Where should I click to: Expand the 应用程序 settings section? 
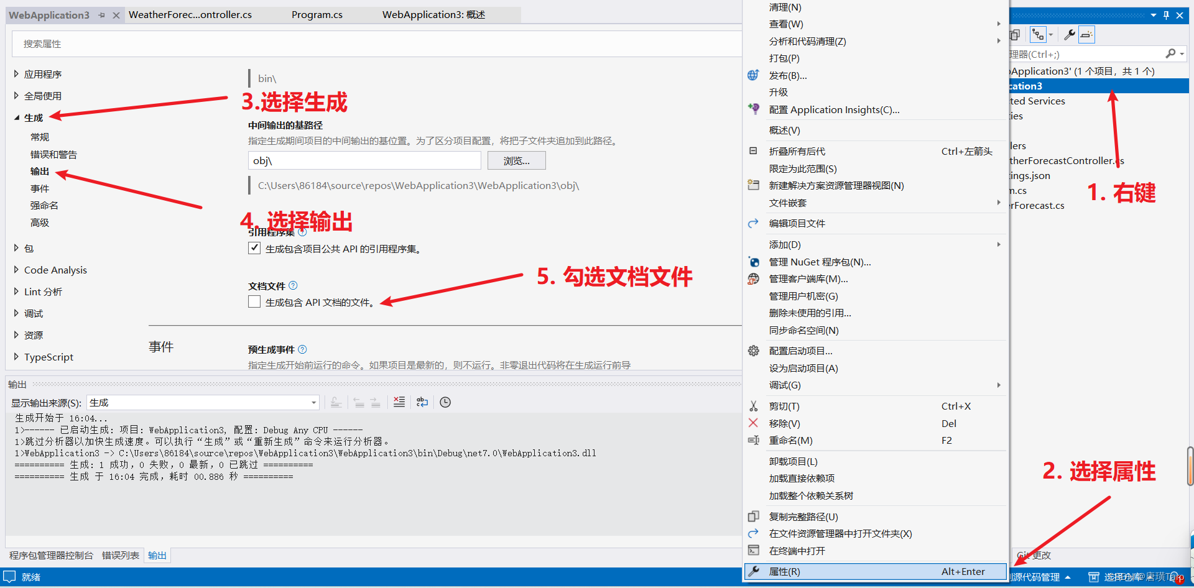coord(16,74)
